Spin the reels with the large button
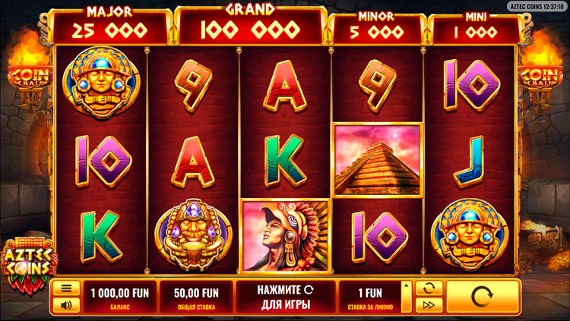570x321 pixels. point(482,297)
